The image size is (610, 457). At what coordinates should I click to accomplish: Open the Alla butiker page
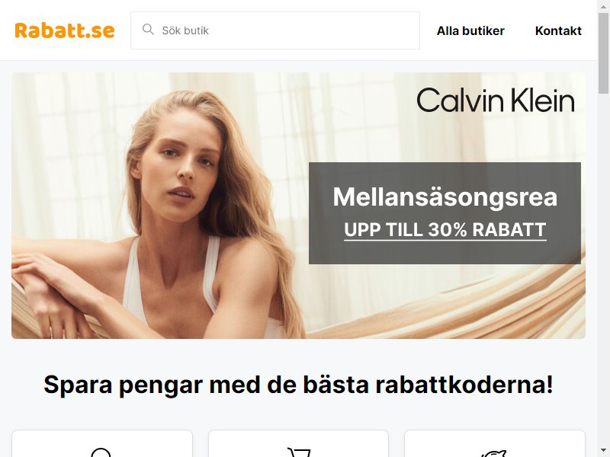tap(470, 30)
